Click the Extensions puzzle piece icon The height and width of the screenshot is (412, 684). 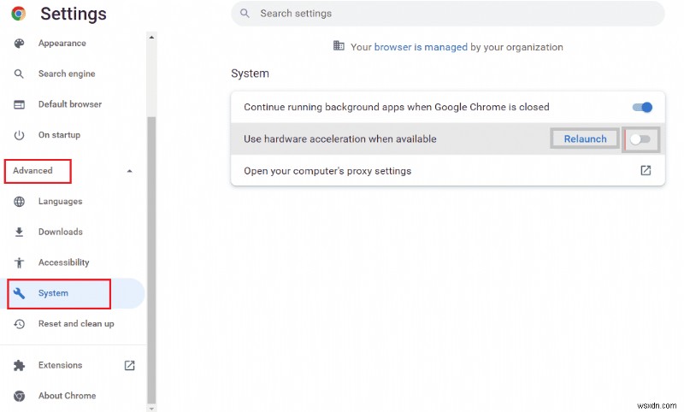(x=20, y=365)
